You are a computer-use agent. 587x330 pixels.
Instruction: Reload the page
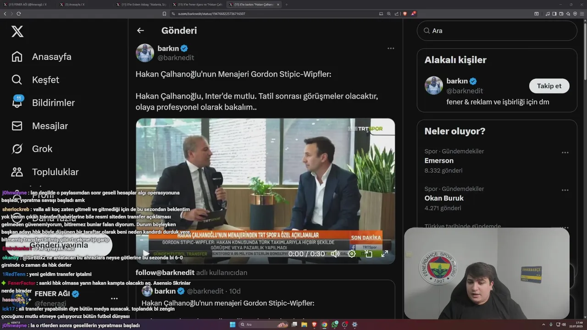(x=19, y=14)
